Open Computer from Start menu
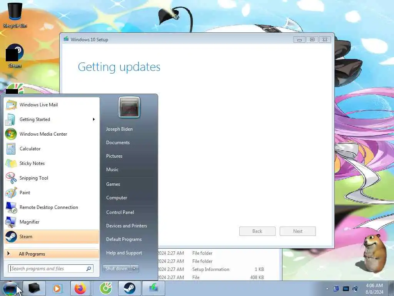Screen dimensions: 394x296 117,198
